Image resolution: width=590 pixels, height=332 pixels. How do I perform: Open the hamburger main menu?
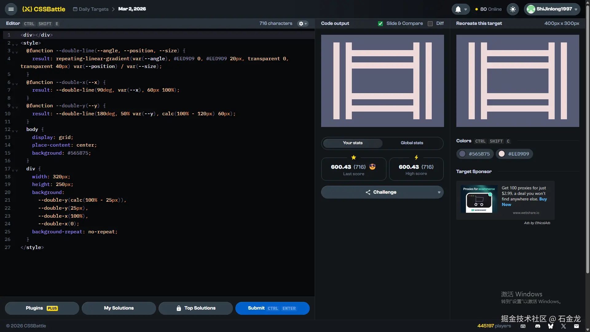[11, 9]
